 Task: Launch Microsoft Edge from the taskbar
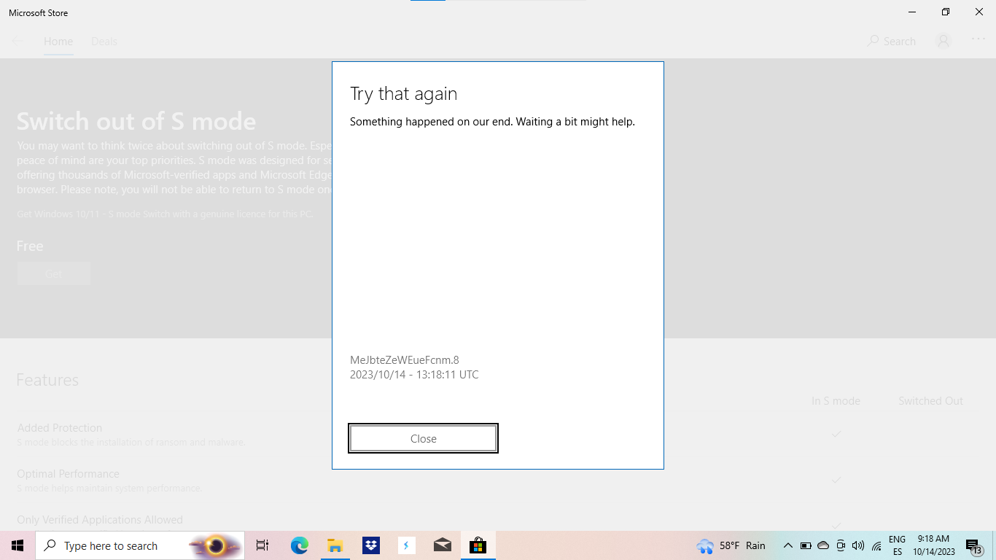[300, 545]
